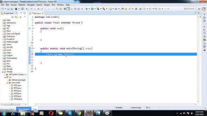Click Collapse All in Project Explorer
This screenshot has width=207, height=116.
tap(13, 17)
